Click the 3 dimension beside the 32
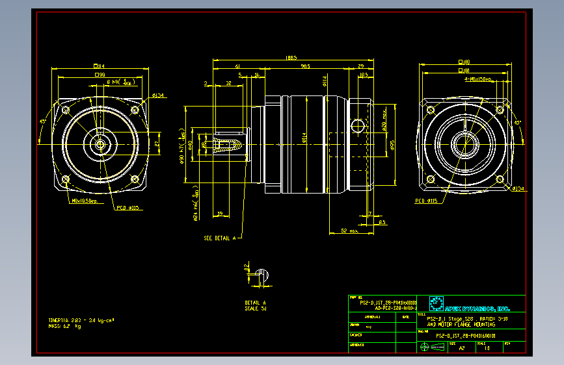Image resolution: width=564 pixels, height=365 pixels. [x=206, y=83]
